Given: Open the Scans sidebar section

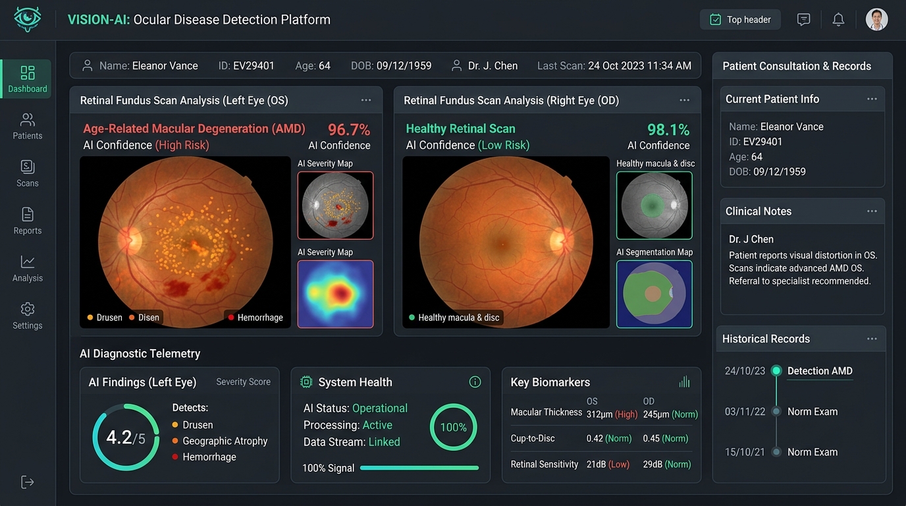Looking at the screenshot, I should 28,174.
